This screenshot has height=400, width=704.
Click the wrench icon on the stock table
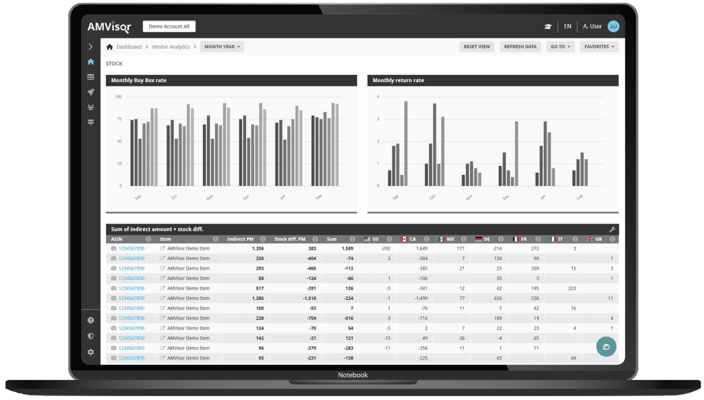point(610,229)
